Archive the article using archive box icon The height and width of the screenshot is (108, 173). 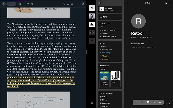[x=72, y=4]
